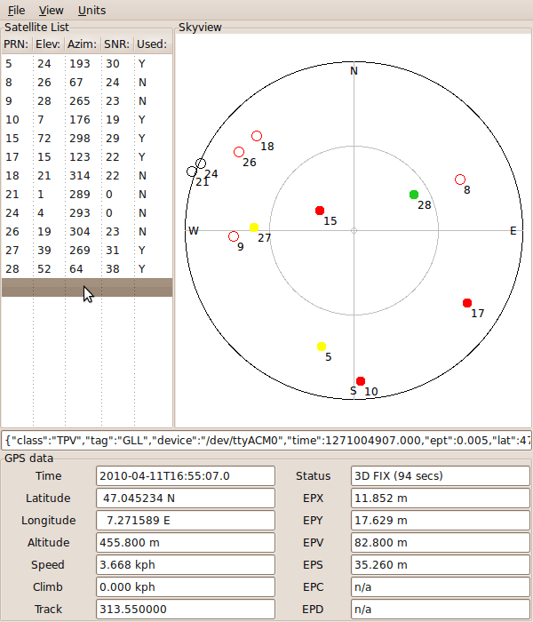533x622 pixels.
Task: Click the Latitude value field
Action: click(185, 498)
